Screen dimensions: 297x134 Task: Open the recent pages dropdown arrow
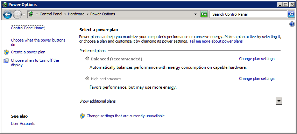pyautogui.click(x=24, y=15)
